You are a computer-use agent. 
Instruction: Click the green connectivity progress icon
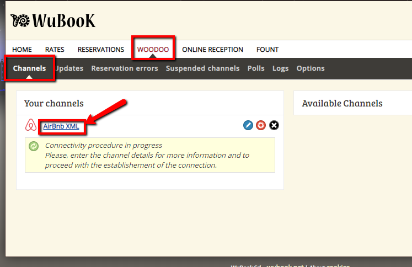click(x=34, y=146)
